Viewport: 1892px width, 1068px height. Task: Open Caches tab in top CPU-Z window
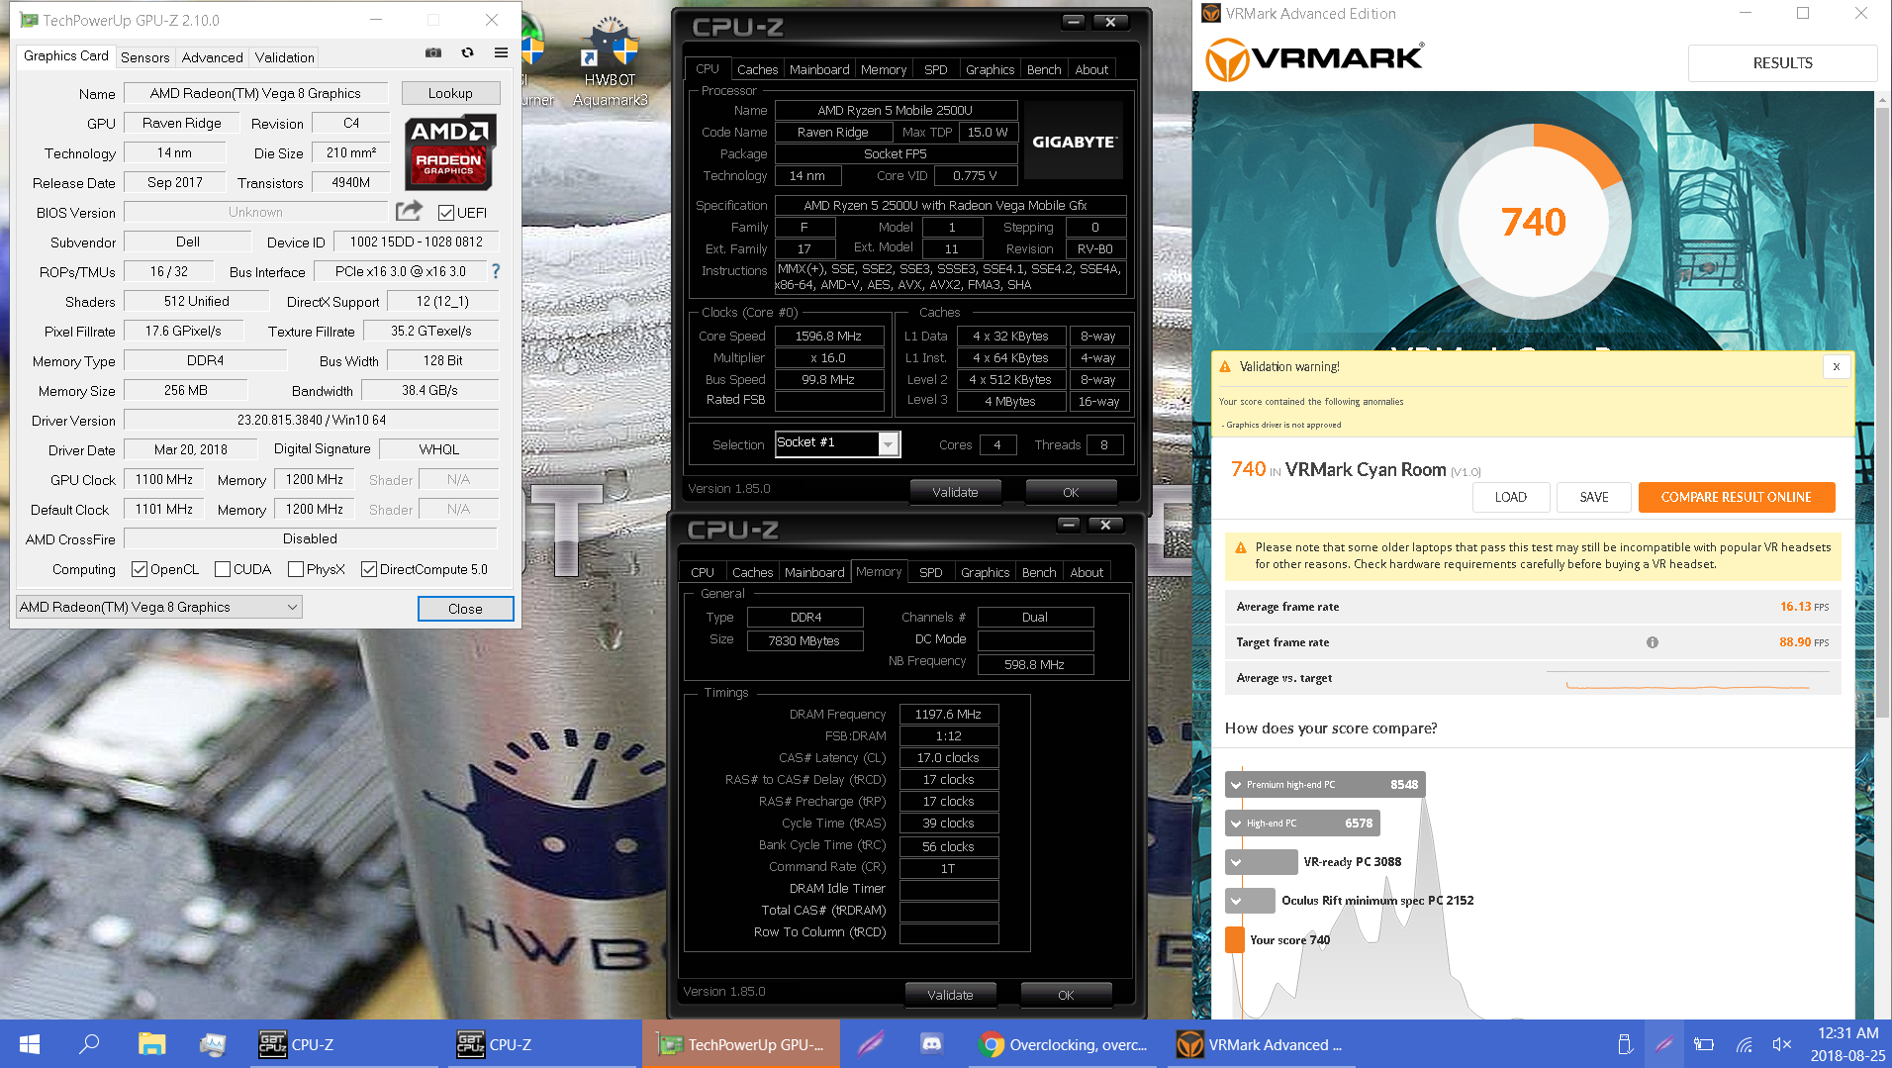pos(758,69)
